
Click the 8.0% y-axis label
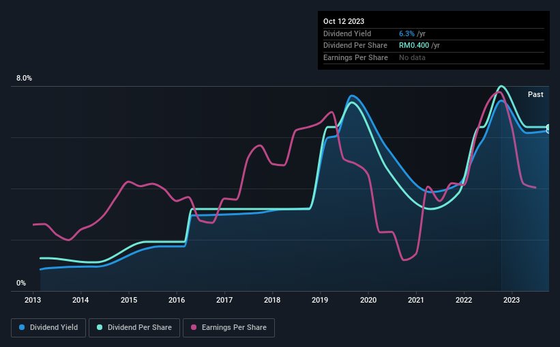[x=24, y=78]
